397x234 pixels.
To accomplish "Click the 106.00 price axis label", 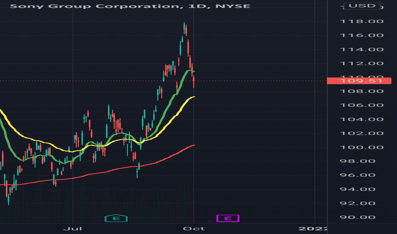I will pyautogui.click(x=362, y=105).
